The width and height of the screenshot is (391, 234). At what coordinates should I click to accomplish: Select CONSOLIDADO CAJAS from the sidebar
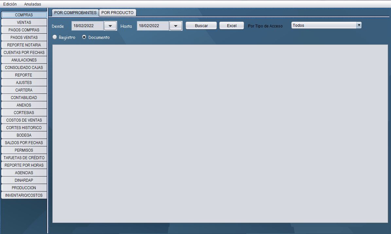24,67
